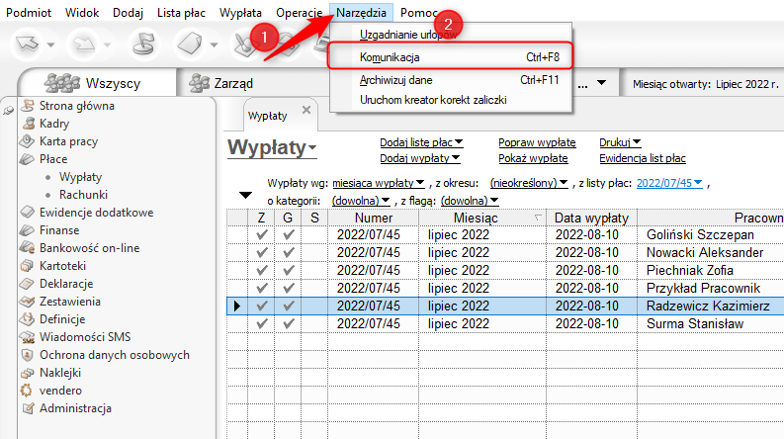Open the Dodaj listę płac dropdown
This screenshot has height=439, width=784.
click(421, 142)
